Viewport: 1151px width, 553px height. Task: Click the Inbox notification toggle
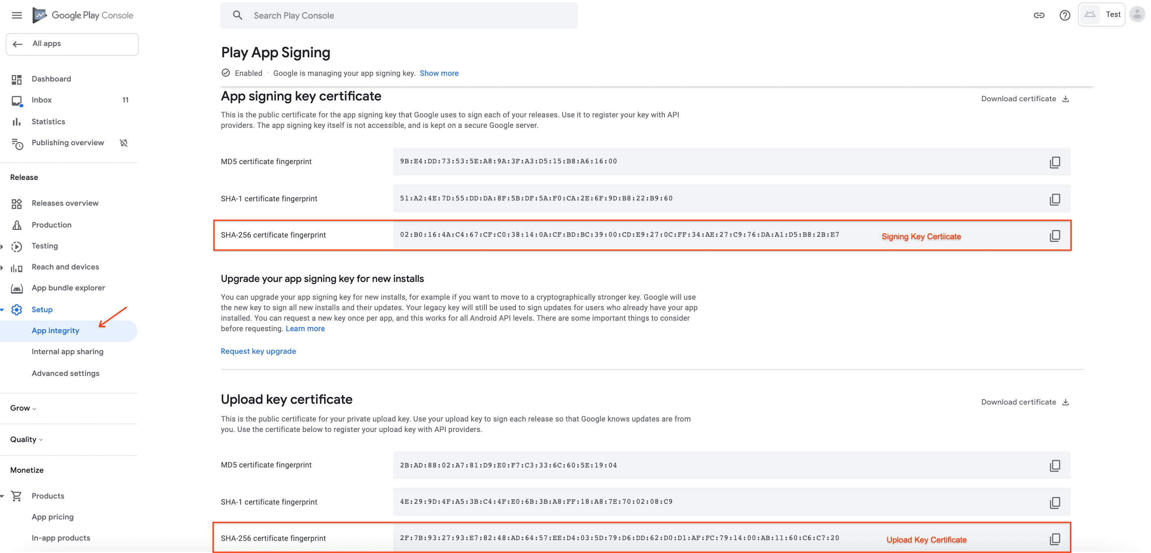pyautogui.click(x=126, y=100)
